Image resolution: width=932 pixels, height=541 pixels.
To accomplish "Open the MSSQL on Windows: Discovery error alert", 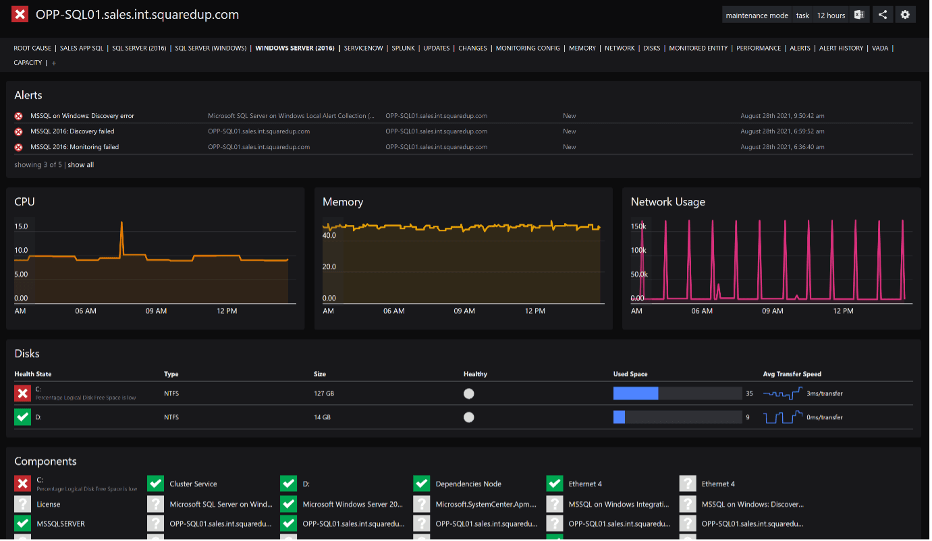I will click(82, 116).
